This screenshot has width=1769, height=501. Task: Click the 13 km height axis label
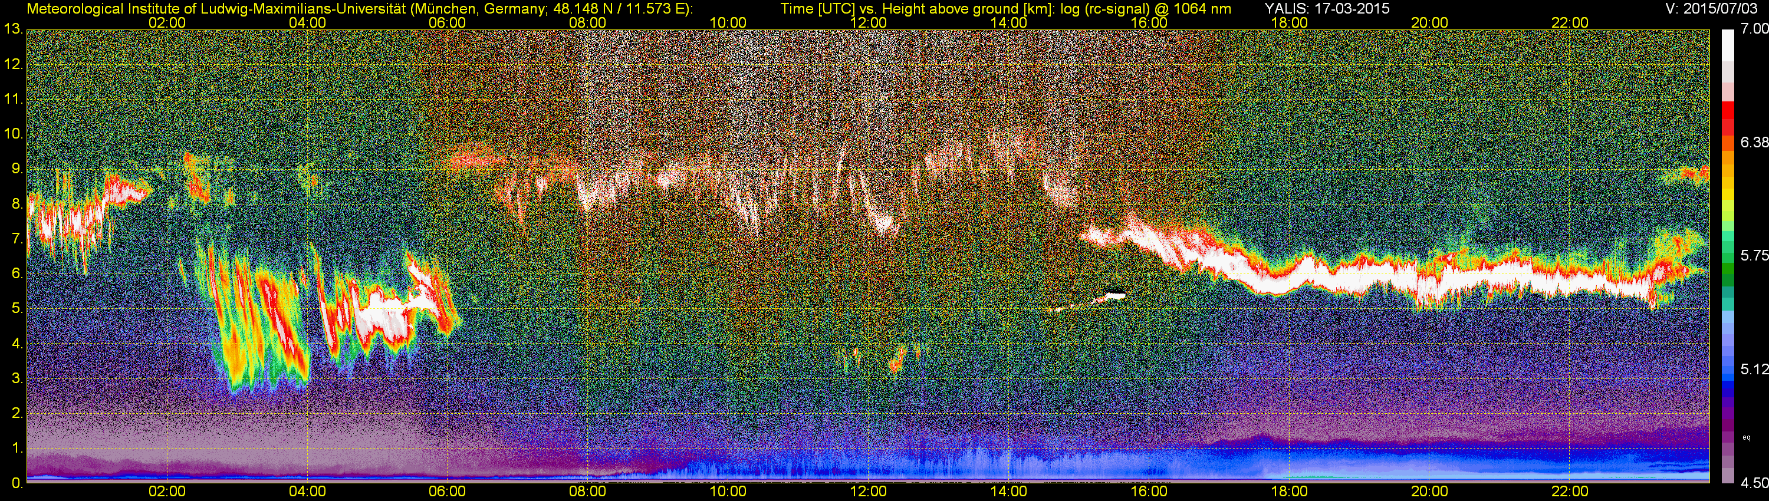(13, 29)
